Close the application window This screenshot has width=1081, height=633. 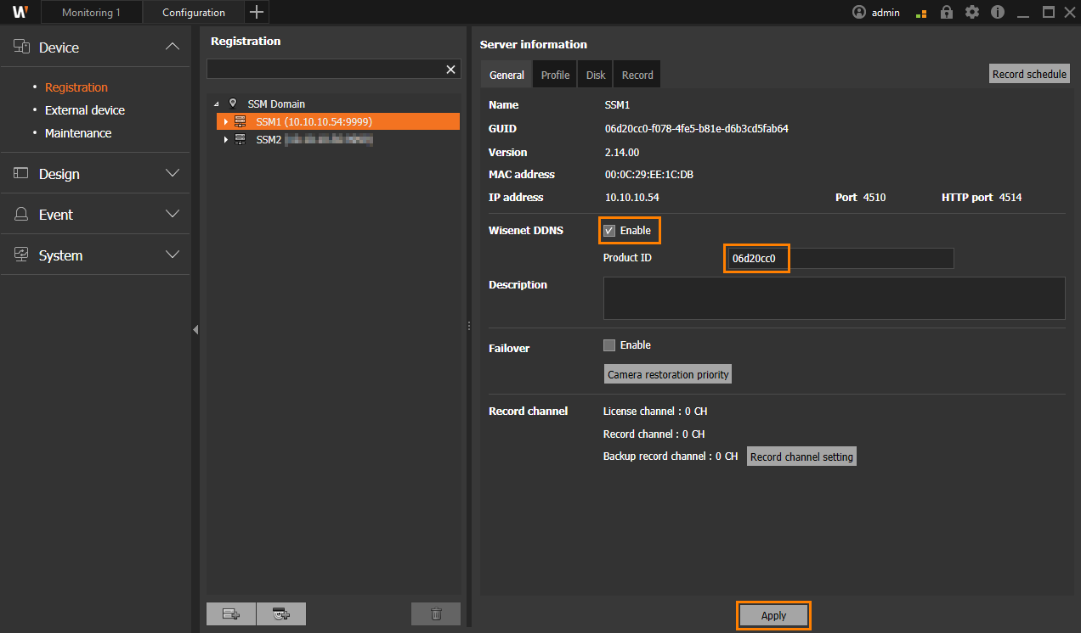[1070, 13]
